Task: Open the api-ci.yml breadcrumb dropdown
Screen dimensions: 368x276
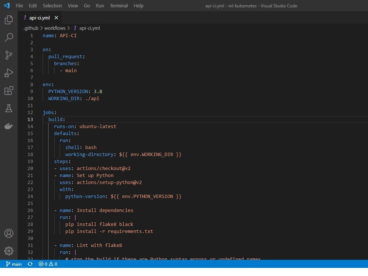Action: pyautogui.click(x=90, y=28)
